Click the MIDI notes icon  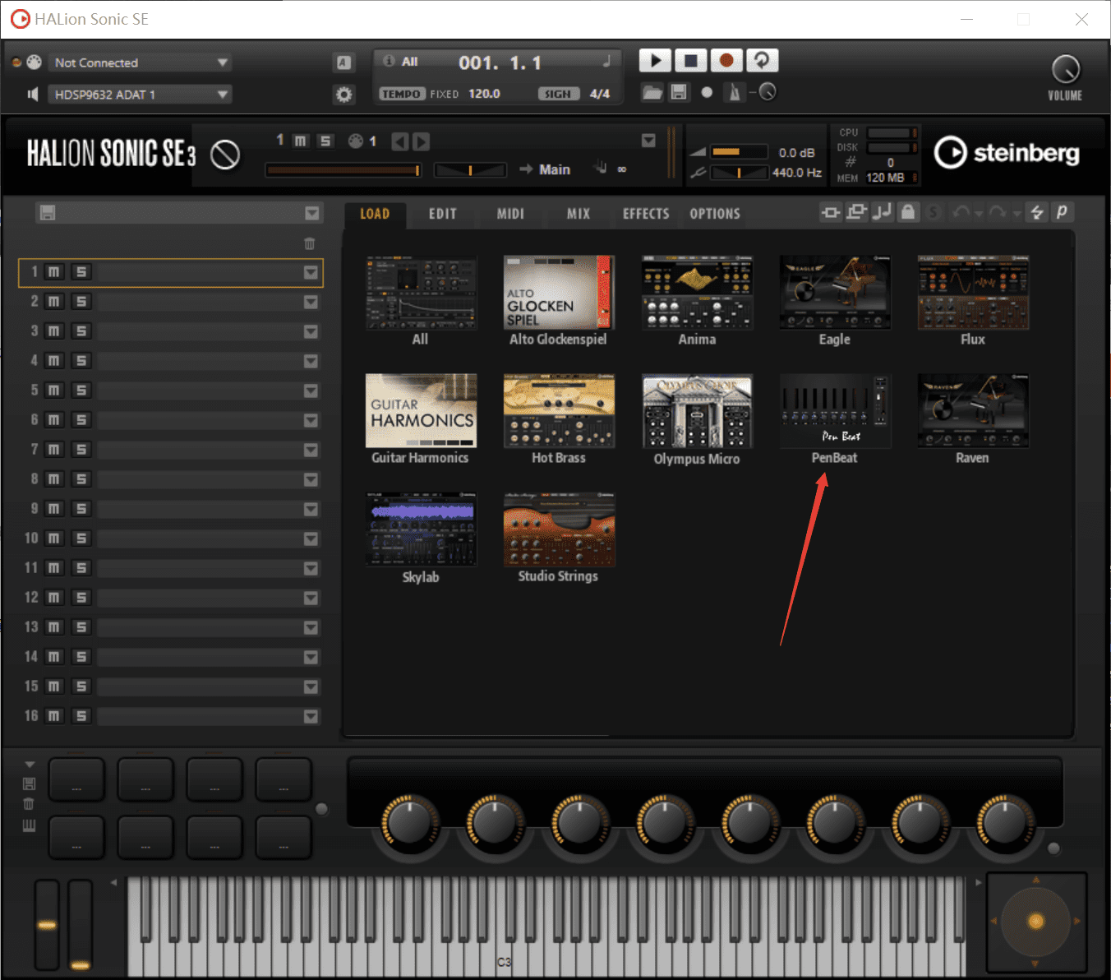[882, 213]
